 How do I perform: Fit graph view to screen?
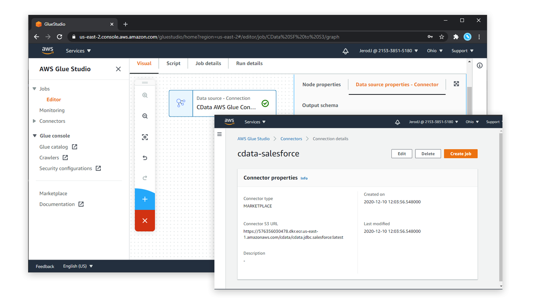tap(145, 137)
